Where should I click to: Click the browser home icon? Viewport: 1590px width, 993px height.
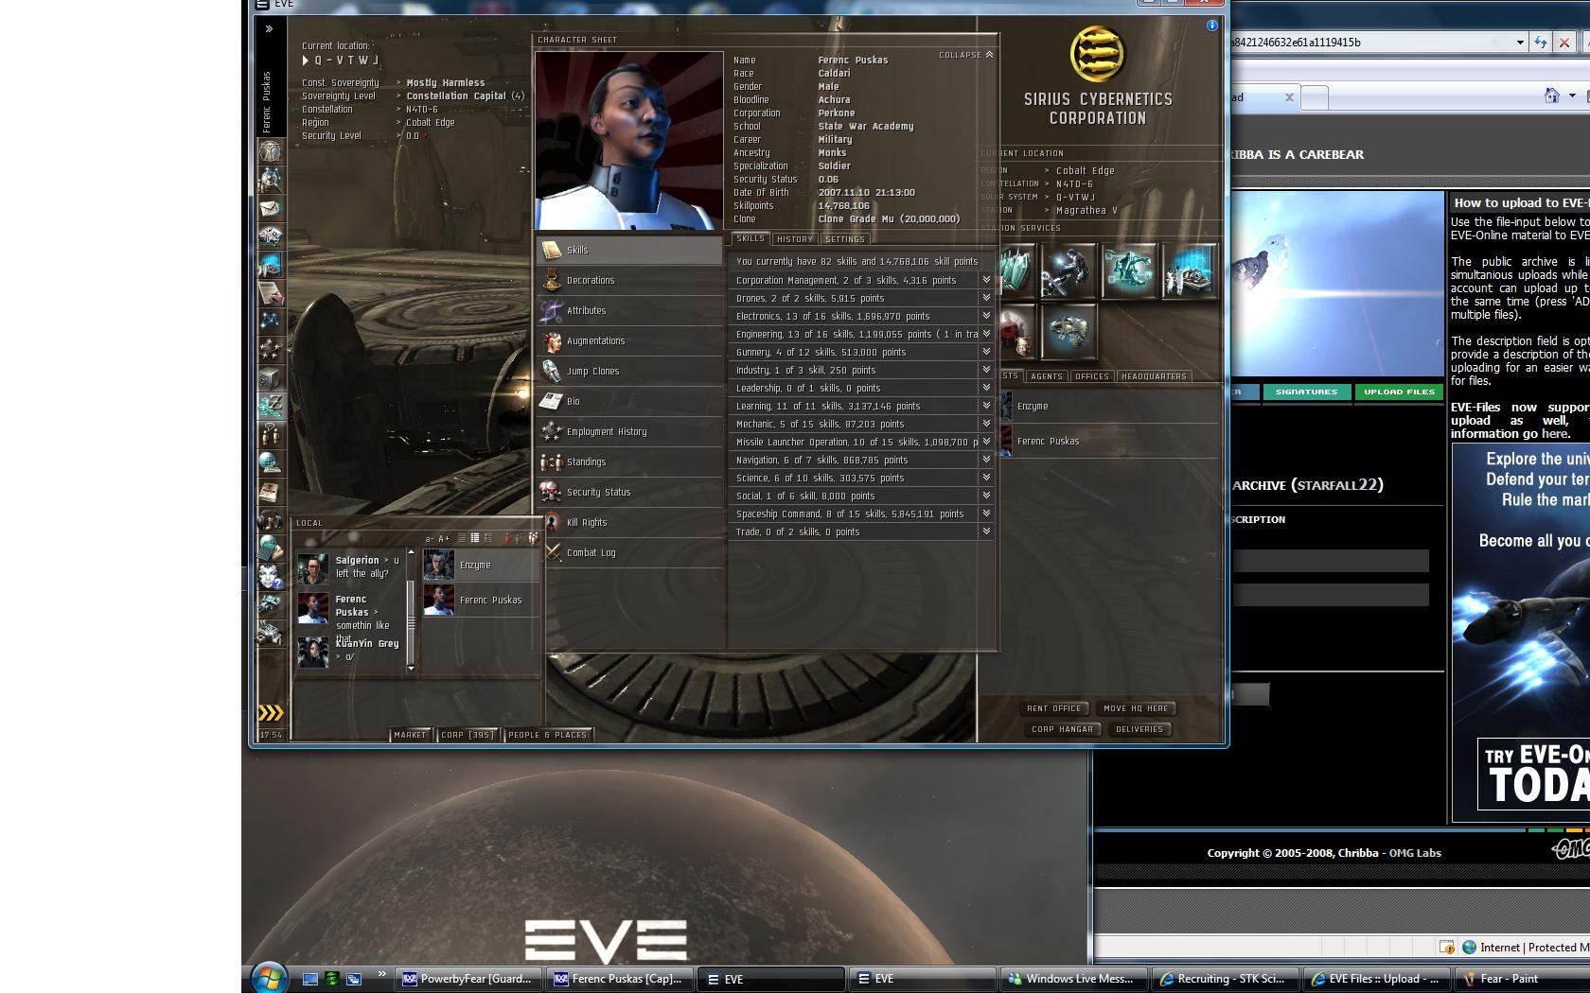coord(1551,96)
